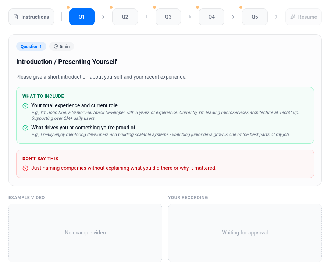The image size is (331, 269).
Task: Click the chevron arrow between Q1 and Q2
Action: [x=103, y=17]
